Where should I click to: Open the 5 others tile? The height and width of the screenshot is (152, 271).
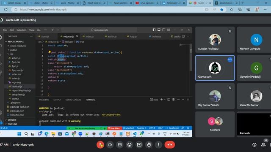pyautogui.click(x=215, y=124)
